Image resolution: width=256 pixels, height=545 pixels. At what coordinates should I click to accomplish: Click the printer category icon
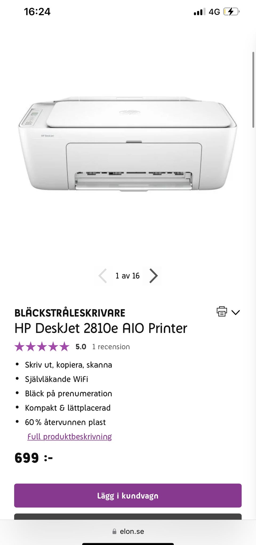coord(222,311)
